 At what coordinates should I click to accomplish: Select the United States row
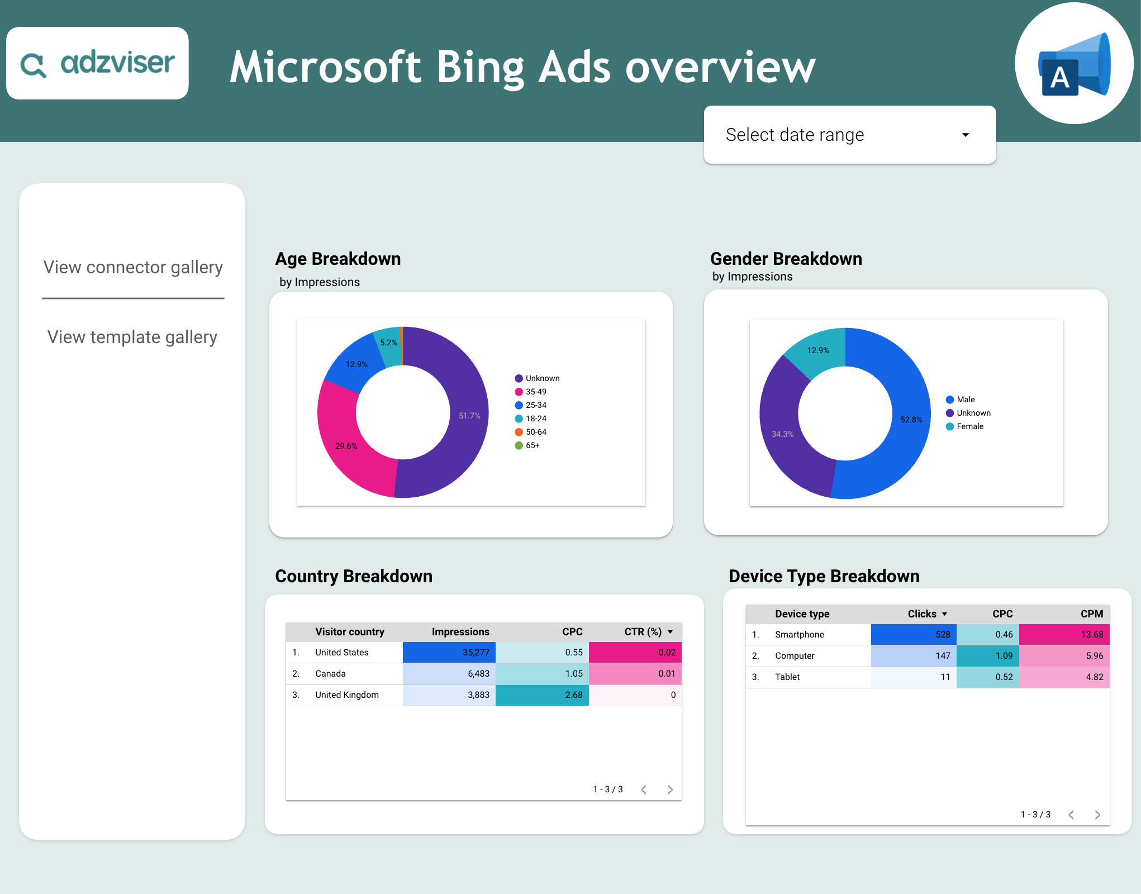(x=483, y=652)
